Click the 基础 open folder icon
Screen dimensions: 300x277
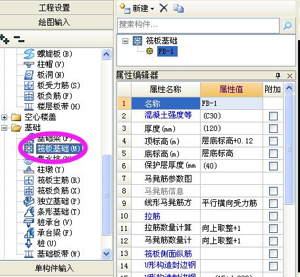16,128
